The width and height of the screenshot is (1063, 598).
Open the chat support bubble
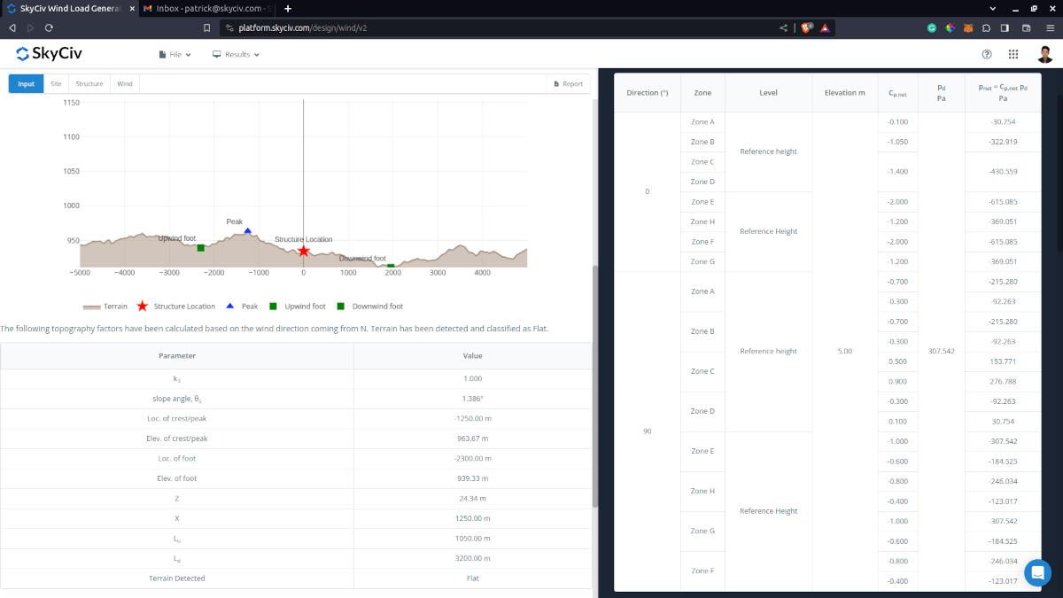click(1037, 573)
